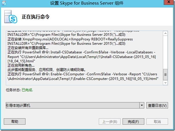Click the Enable-CSComputer PowerShell command line
The height and width of the screenshot is (131, 175).
click(x=82, y=74)
